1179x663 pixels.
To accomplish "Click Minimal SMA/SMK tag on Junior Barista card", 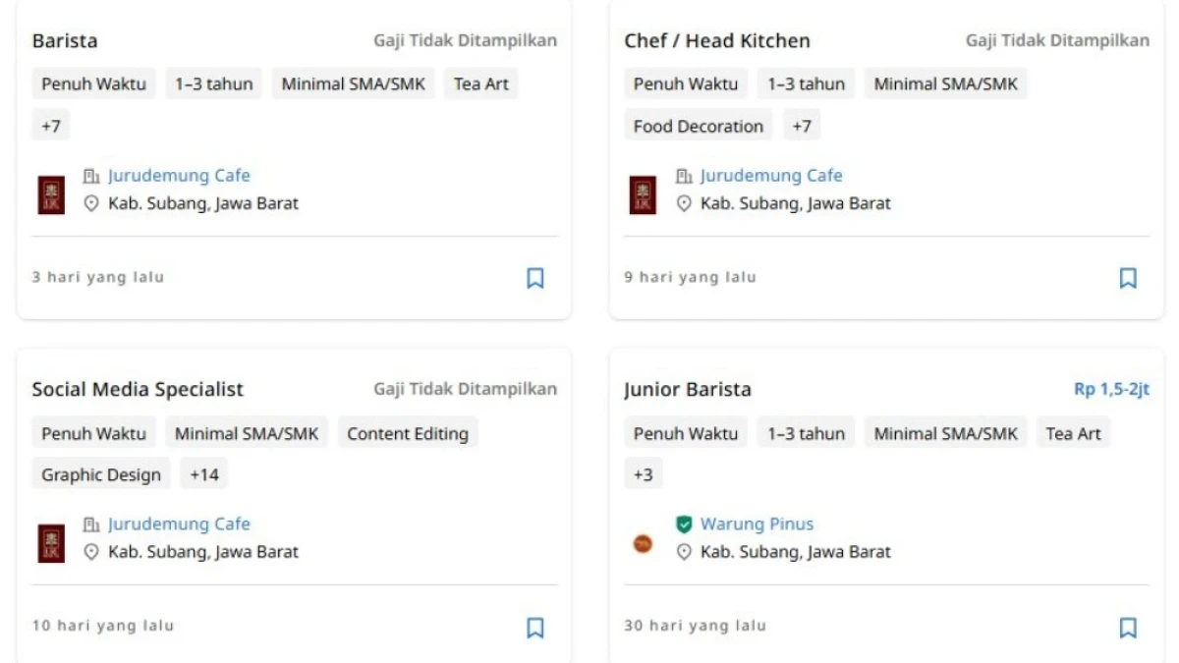I will [946, 433].
